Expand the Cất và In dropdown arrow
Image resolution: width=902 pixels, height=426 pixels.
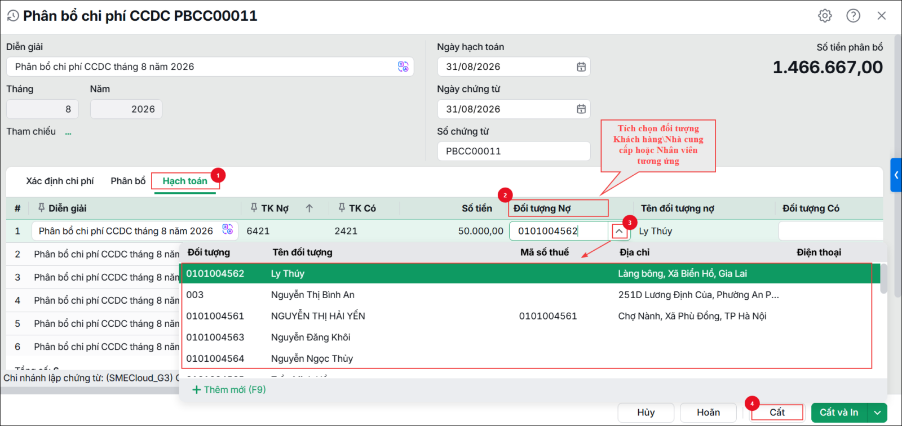877,412
